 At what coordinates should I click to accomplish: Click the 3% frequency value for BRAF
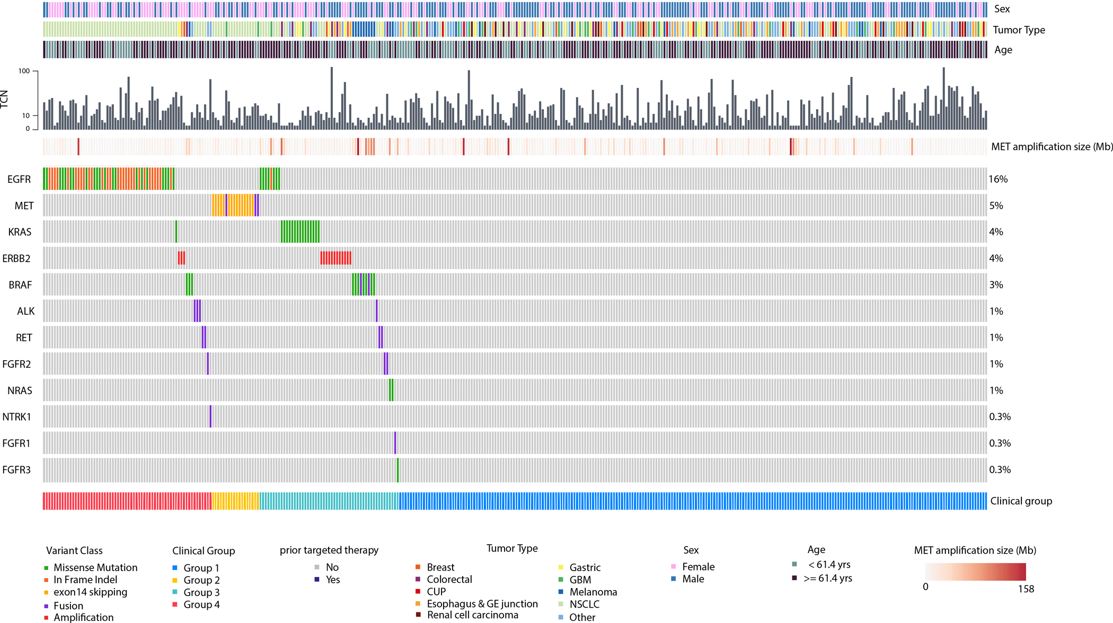click(996, 285)
